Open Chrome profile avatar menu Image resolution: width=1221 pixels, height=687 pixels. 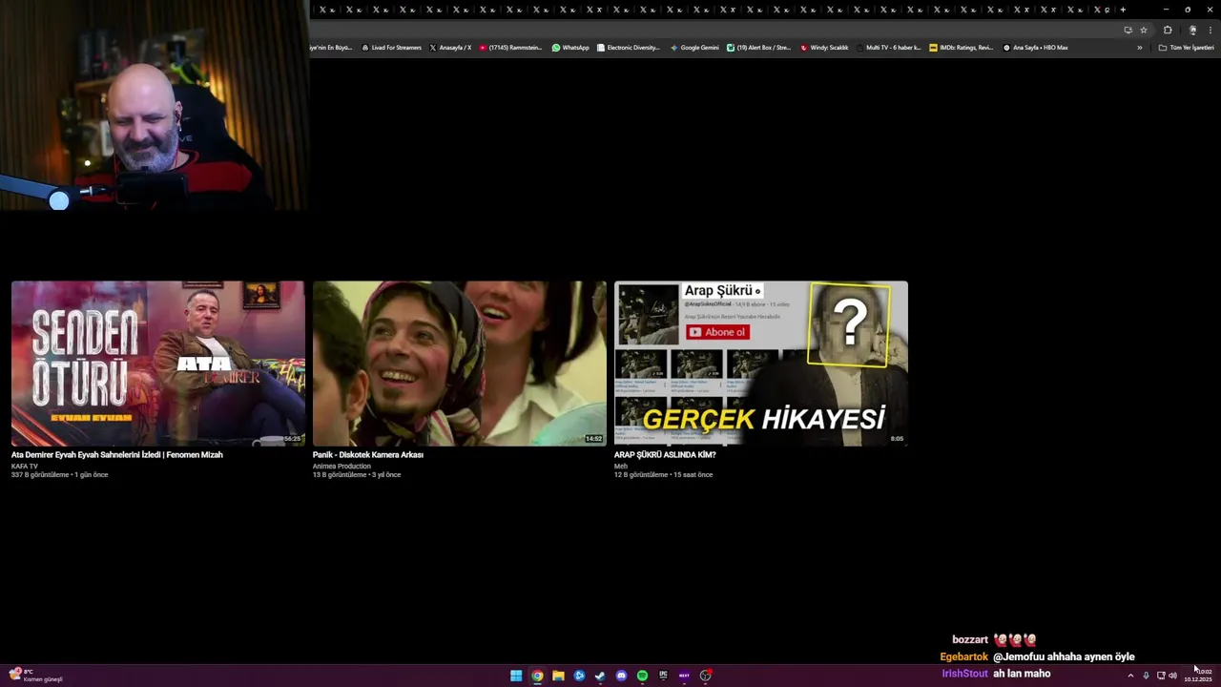point(1192,30)
